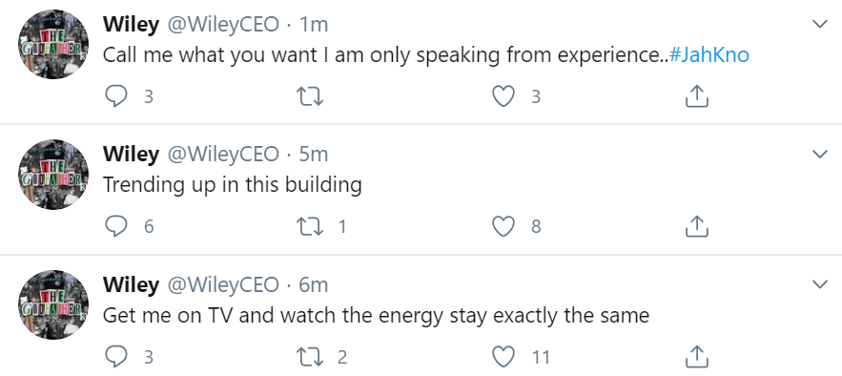
Task: Open the options chevron on the 1m tweet
Action: 820,24
